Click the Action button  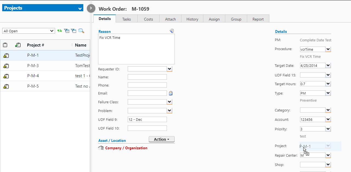[162, 139]
